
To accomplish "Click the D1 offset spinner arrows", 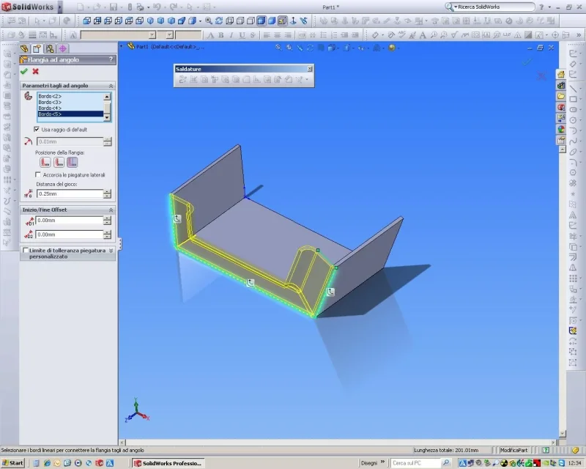I will point(107,221).
